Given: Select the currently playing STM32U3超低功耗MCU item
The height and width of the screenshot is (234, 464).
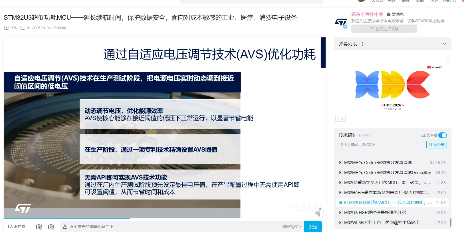Looking at the screenshot, I should pyautogui.click(x=392, y=203).
